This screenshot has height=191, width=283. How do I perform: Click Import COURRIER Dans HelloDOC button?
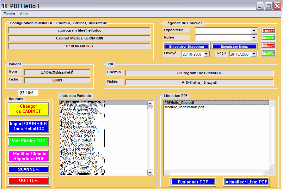coord(28,126)
